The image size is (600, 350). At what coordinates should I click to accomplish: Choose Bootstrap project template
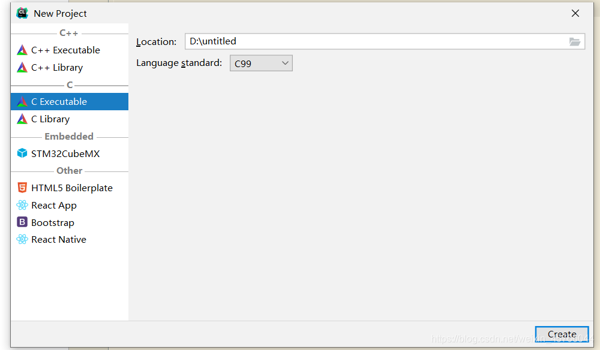tap(69, 222)
